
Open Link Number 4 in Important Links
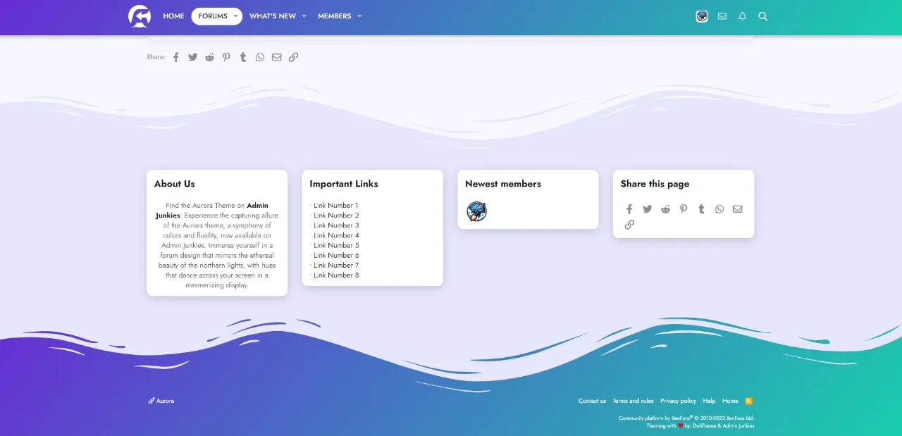[336, 235]
